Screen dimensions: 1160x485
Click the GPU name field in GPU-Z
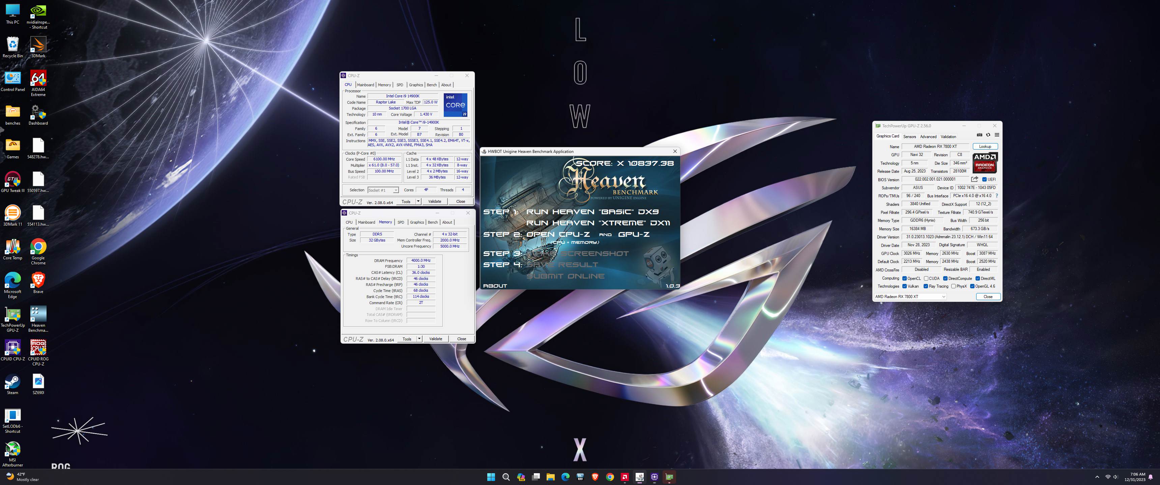coord(935,146)
